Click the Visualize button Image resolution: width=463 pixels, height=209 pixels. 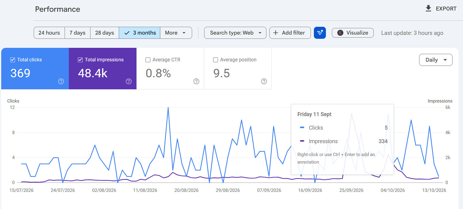point(353,33)
